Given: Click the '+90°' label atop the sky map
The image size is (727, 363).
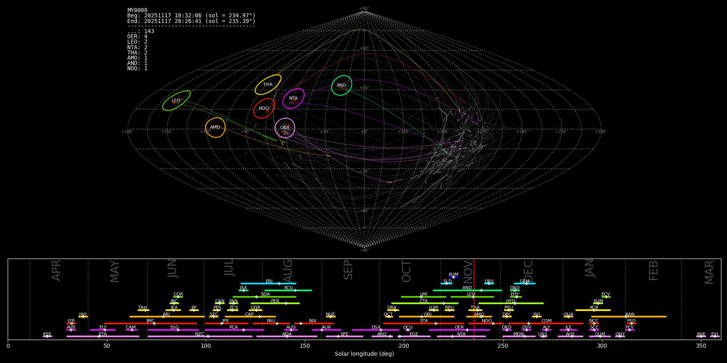Looking at the screenshot, I should click(x=364, y=9).
